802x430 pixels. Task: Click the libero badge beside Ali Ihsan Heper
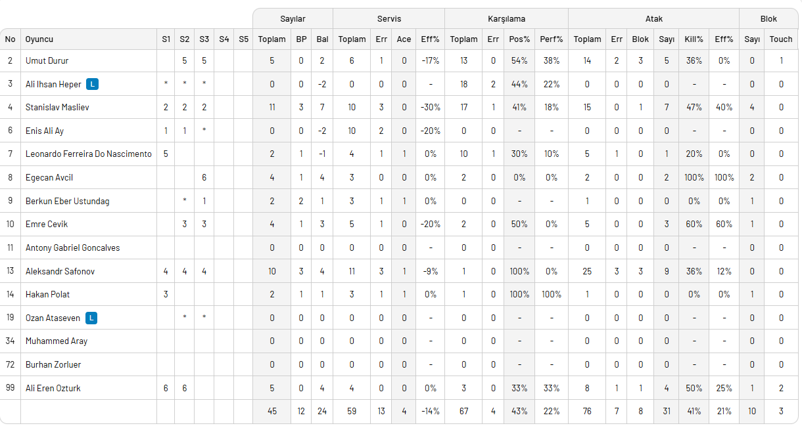point(93,84)
